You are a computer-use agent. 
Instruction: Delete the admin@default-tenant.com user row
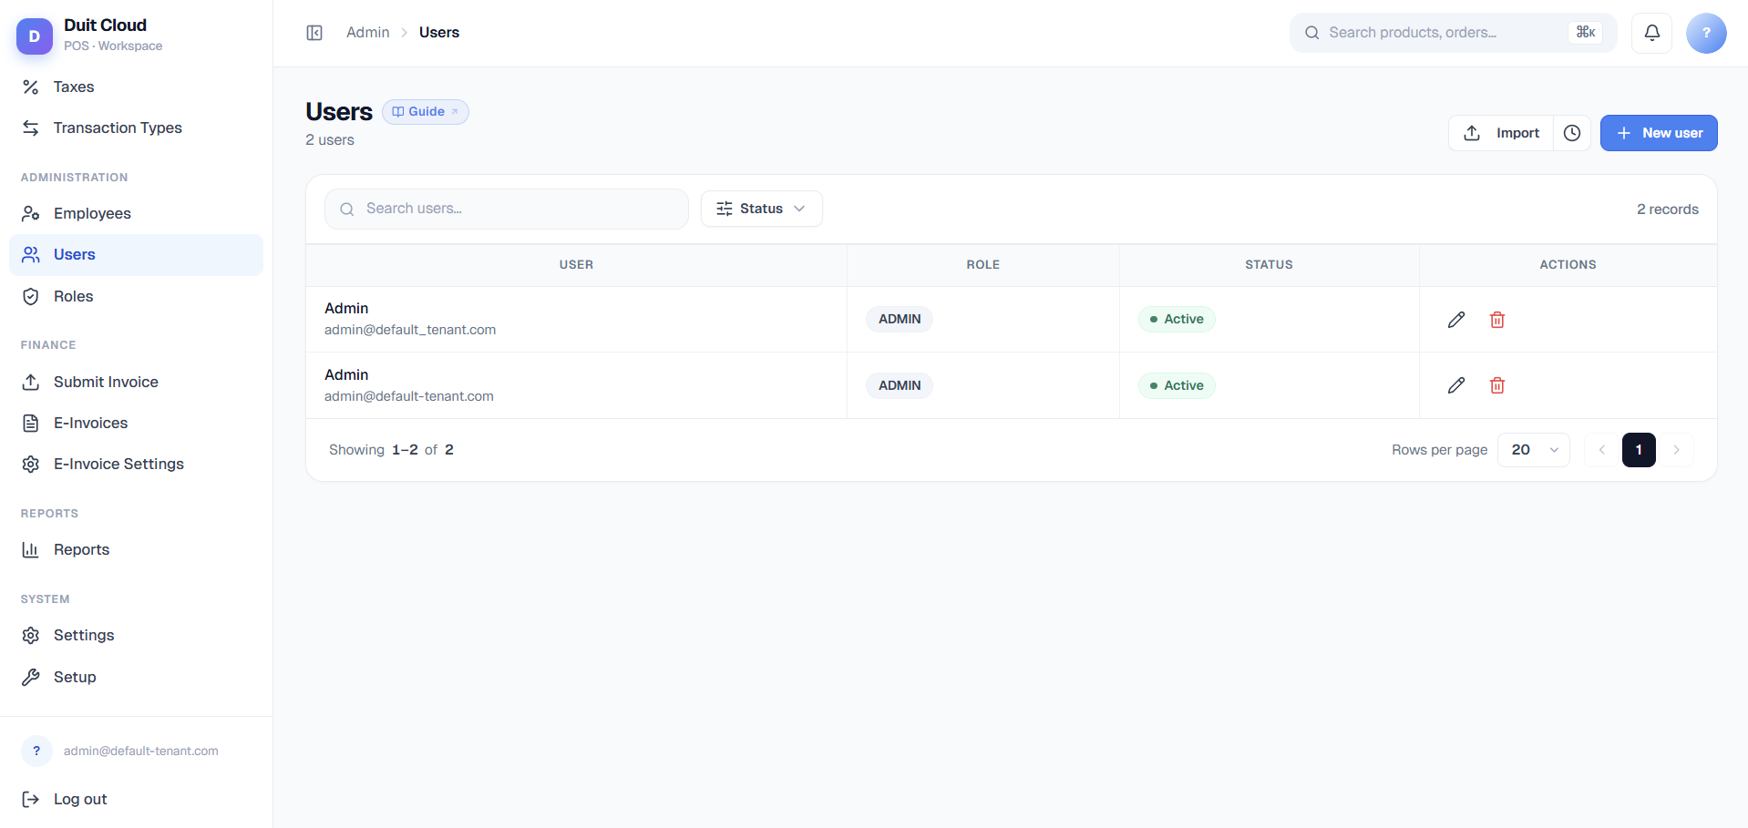[1497, 385]
